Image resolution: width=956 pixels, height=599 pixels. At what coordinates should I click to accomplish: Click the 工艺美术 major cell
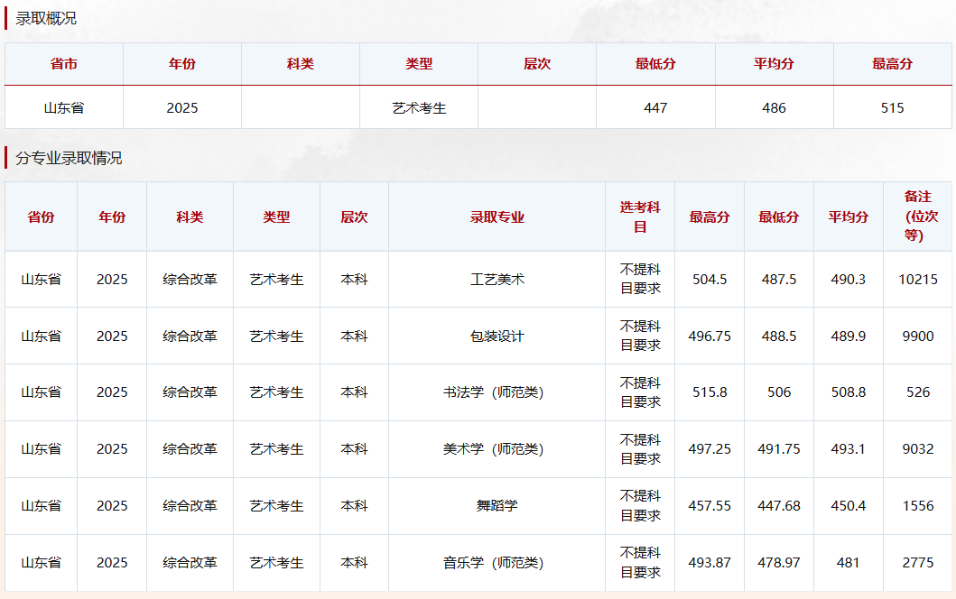click(497, 280)
